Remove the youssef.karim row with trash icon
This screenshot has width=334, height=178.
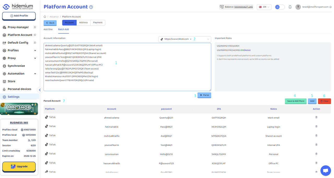coord(316,145)
